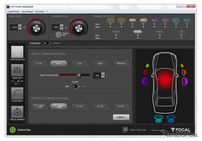Select the cyan subwoofer icon
Viewport: 202px width, 141px height.
pyautogui.click(x=159, y=119)
